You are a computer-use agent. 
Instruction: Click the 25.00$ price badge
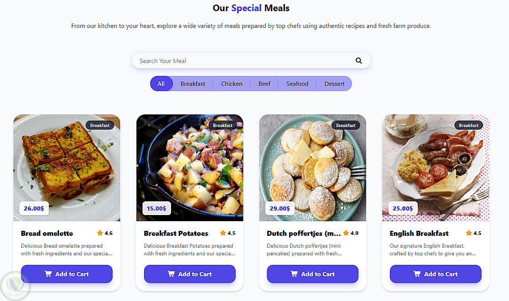coord(403,208)
